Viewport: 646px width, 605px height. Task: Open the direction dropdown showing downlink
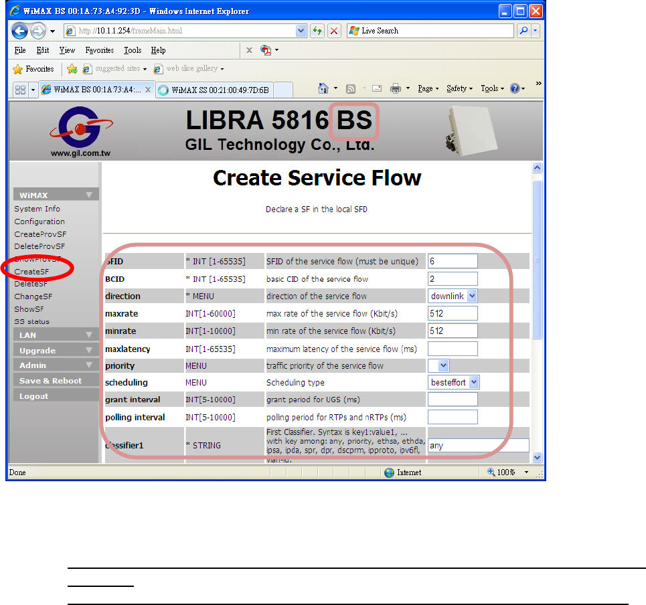tap(472, 296)
